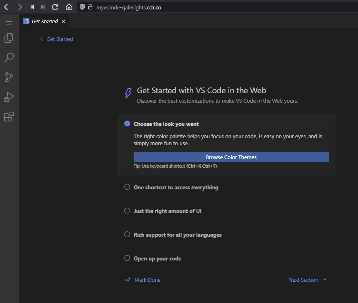This screenshot has width=358, height=303.
Task: Click the lightning icon beside the welcome title
Action: (128, 92)
